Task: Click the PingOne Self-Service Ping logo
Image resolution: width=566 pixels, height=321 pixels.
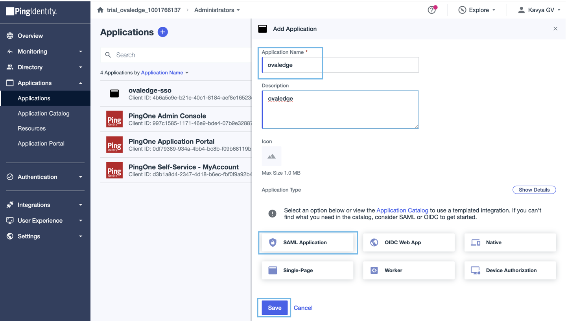Action: tap(114, 170)
